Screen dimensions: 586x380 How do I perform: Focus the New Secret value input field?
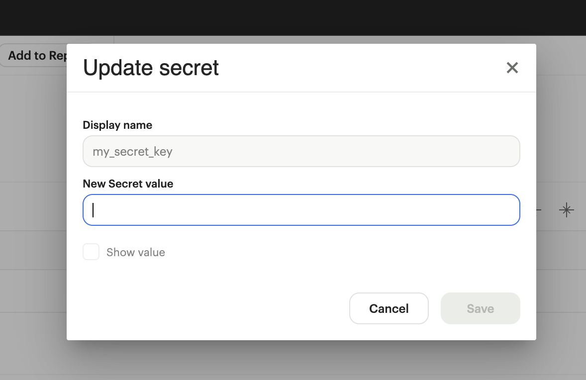(301, 210)
